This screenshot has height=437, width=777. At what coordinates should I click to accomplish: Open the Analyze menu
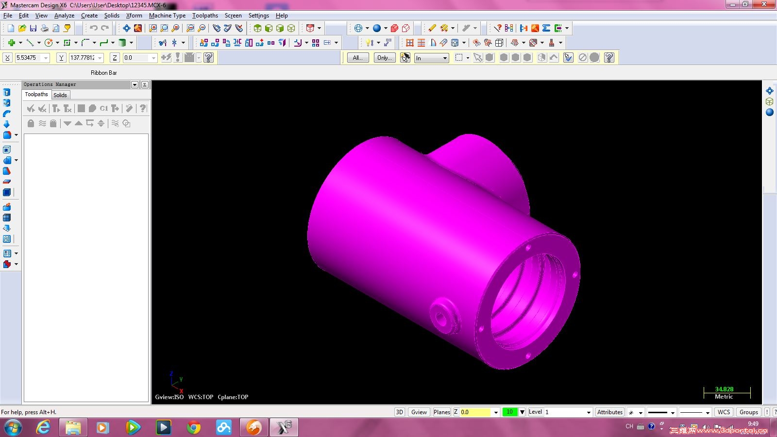click(64, 16)
